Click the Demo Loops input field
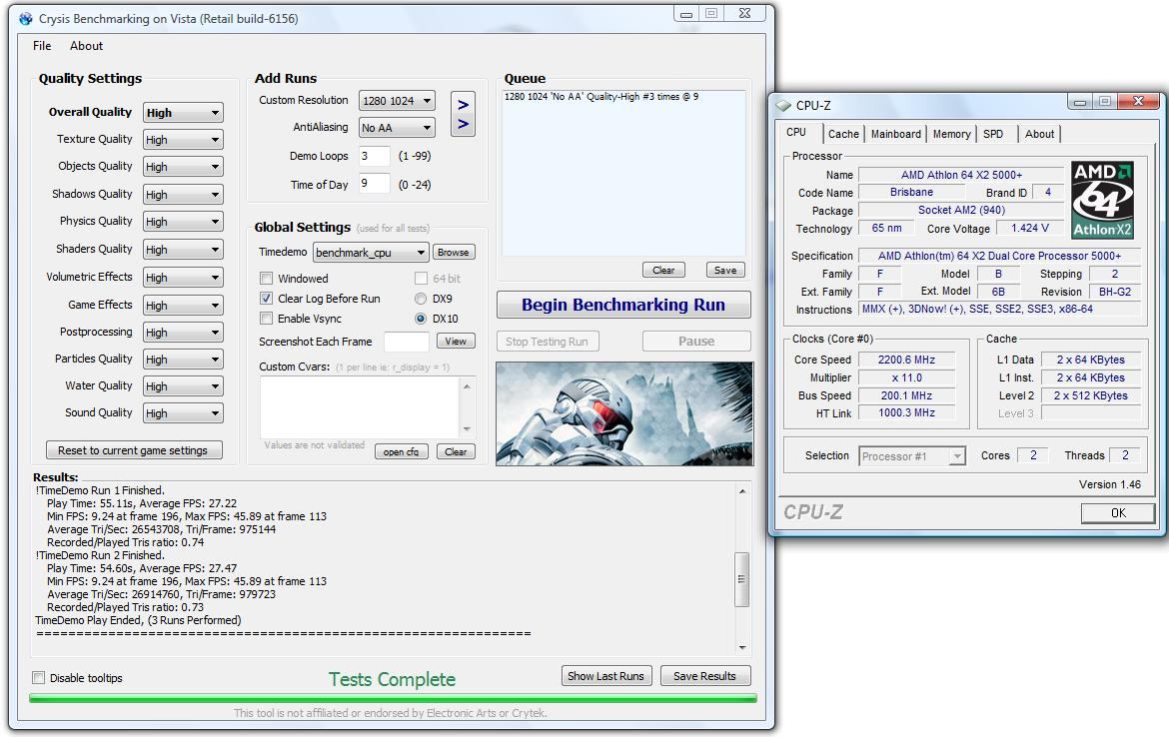Image resolution: width=1169 pixels, height=737 pixels. click(375, 156)
